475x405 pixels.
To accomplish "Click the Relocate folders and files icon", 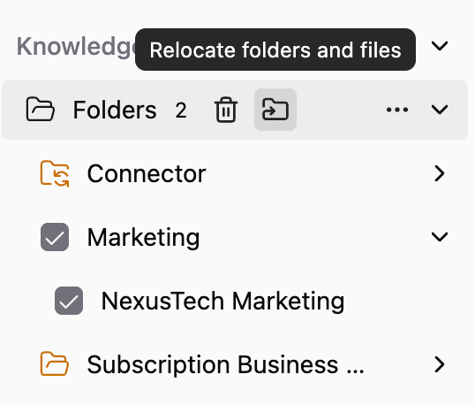I will (275, 110).
